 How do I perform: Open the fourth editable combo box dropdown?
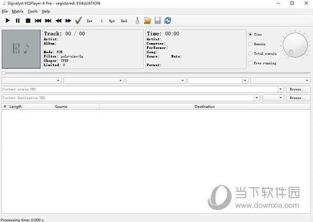click(245, 80)
